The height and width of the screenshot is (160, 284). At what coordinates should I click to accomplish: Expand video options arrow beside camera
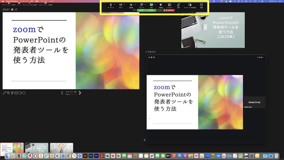coord(124,5)
